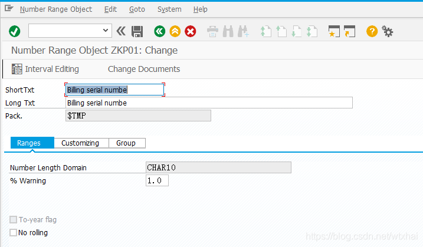Open the Help menu

[201, 9]
